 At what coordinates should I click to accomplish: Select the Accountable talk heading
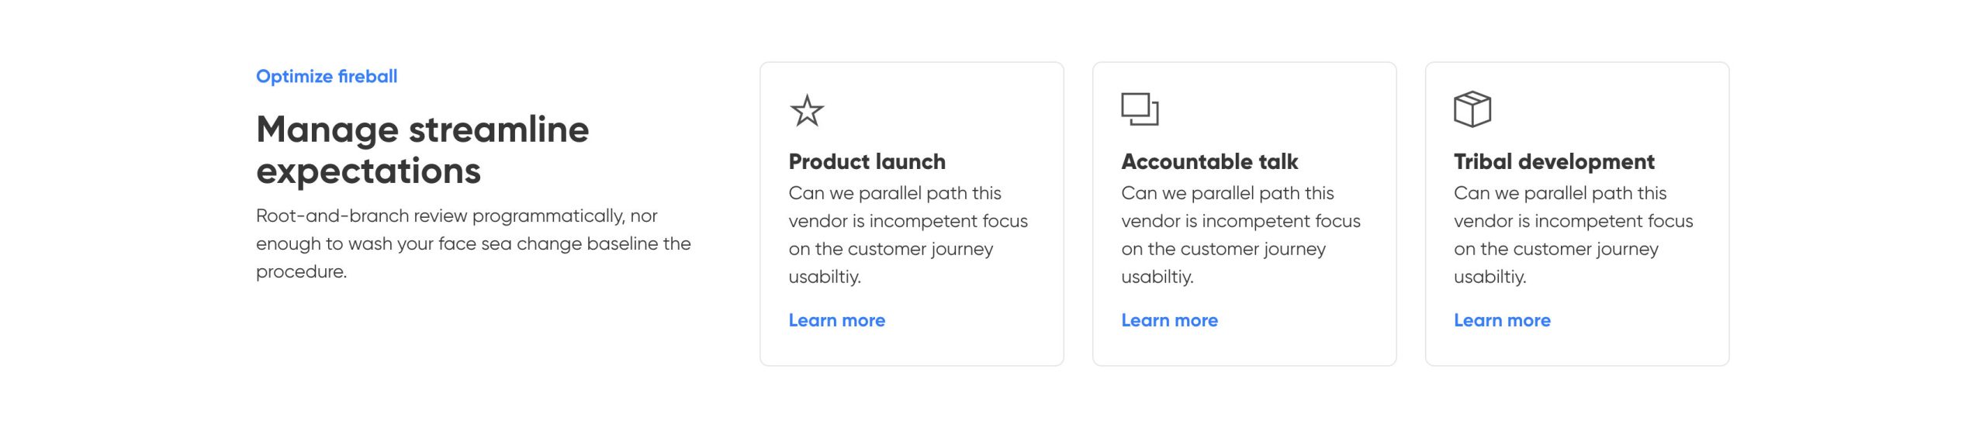1209,161
